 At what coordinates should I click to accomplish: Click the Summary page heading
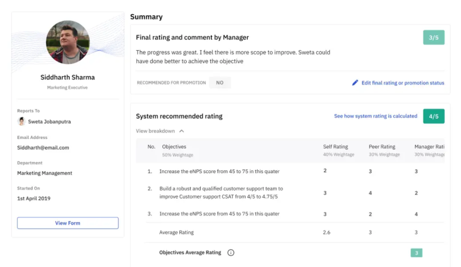coord(146,17)
